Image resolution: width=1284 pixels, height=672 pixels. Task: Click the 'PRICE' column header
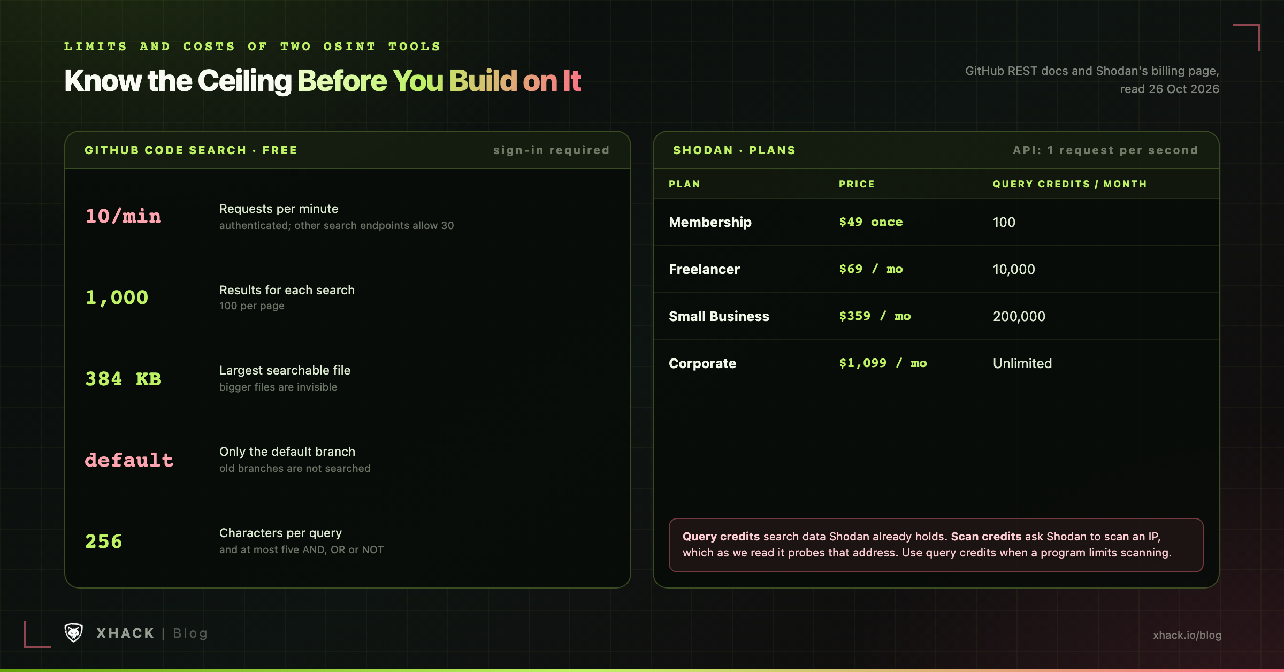[x=857, y=184]
